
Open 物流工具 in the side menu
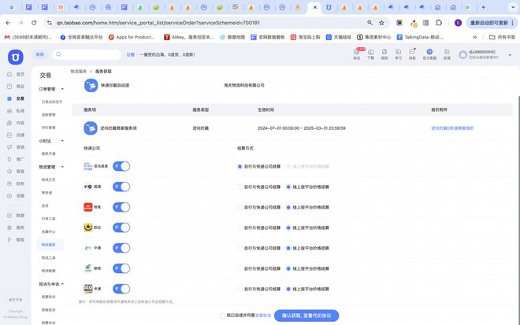(48, 257)
